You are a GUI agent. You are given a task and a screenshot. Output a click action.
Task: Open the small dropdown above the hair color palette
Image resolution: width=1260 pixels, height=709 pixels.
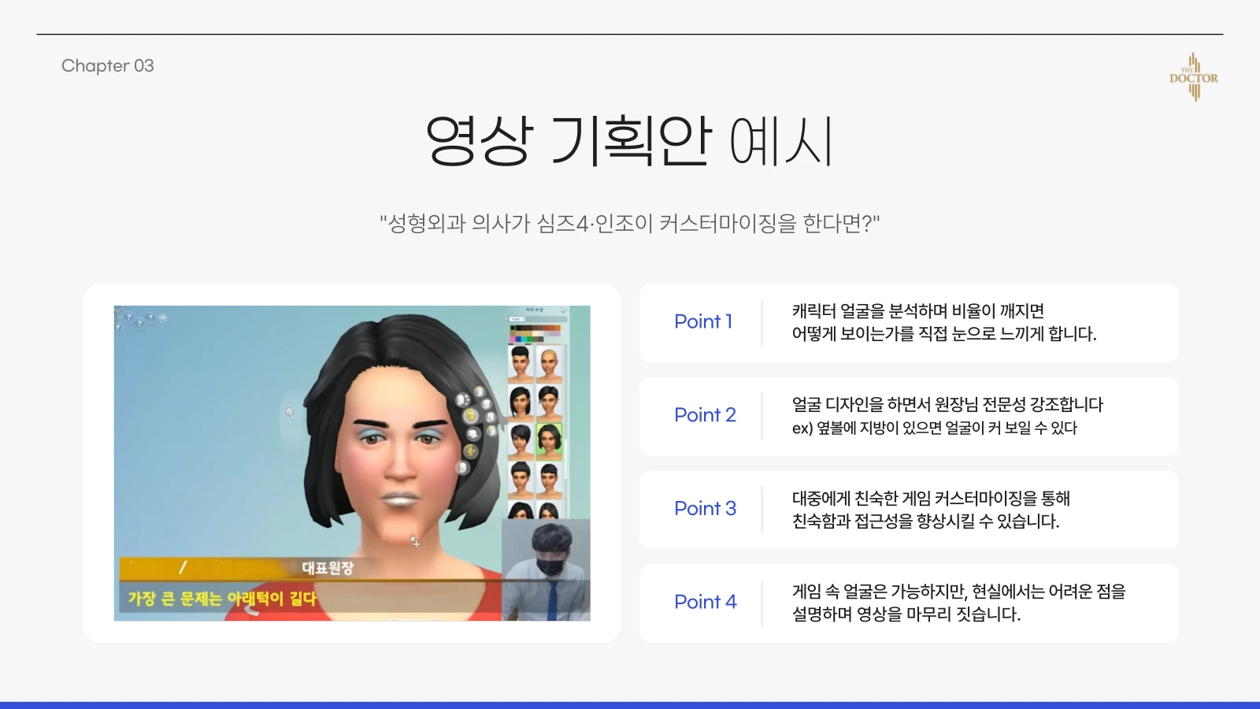[x=517, y=319]
